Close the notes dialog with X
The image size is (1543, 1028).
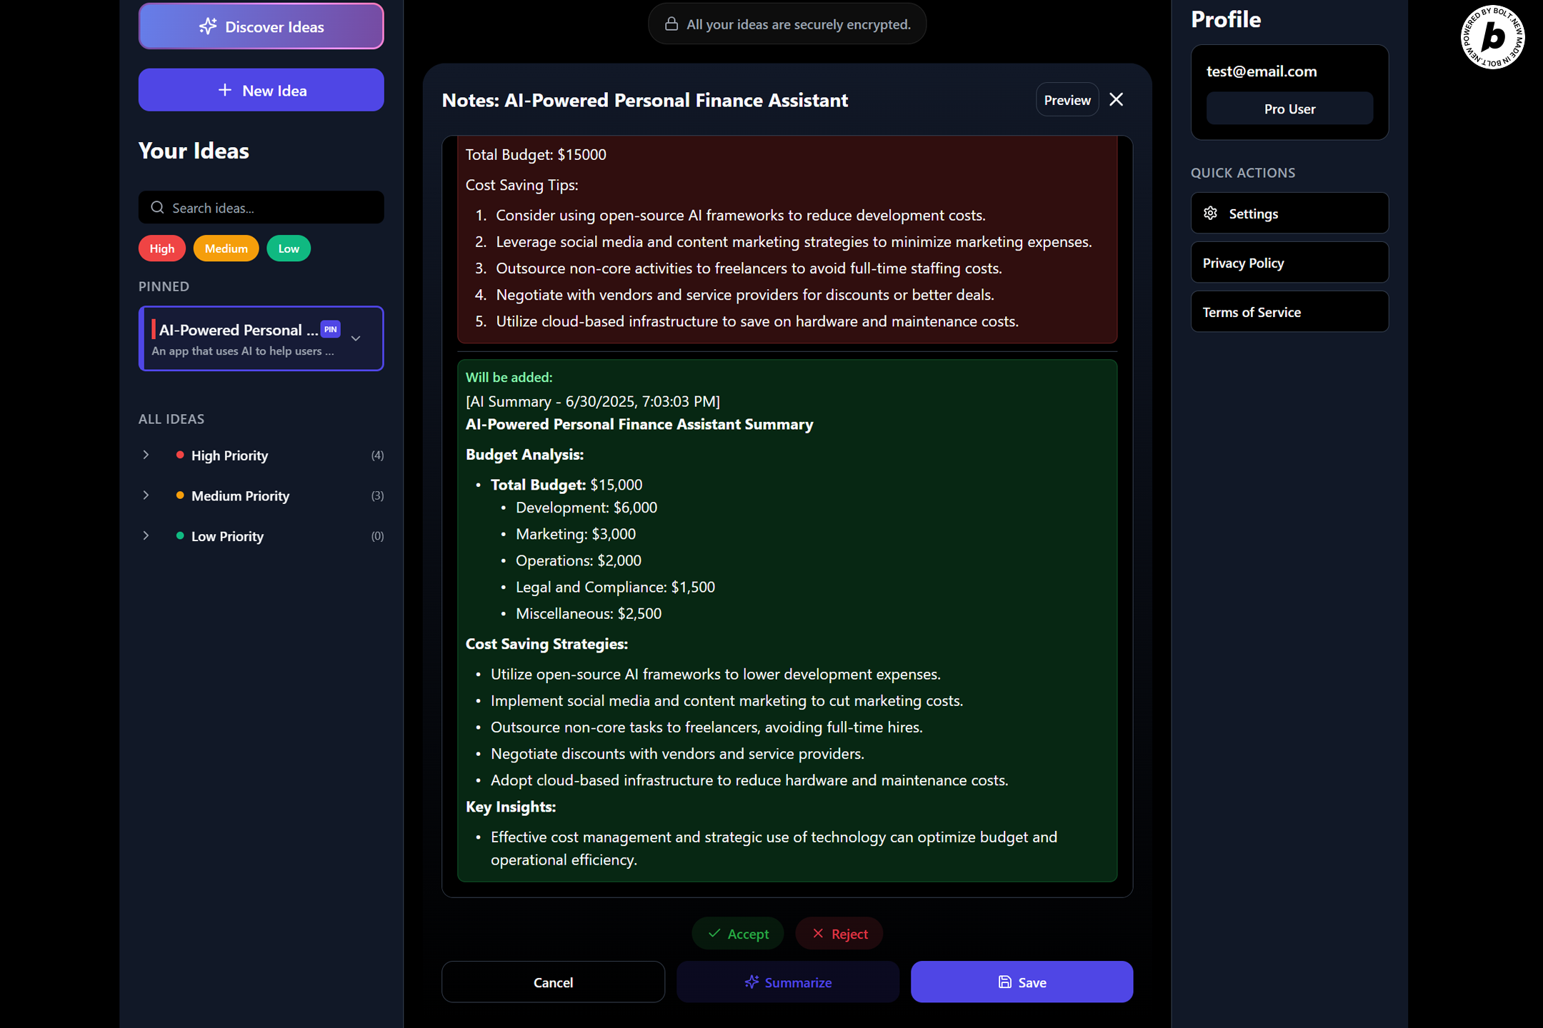point(1116,100)
